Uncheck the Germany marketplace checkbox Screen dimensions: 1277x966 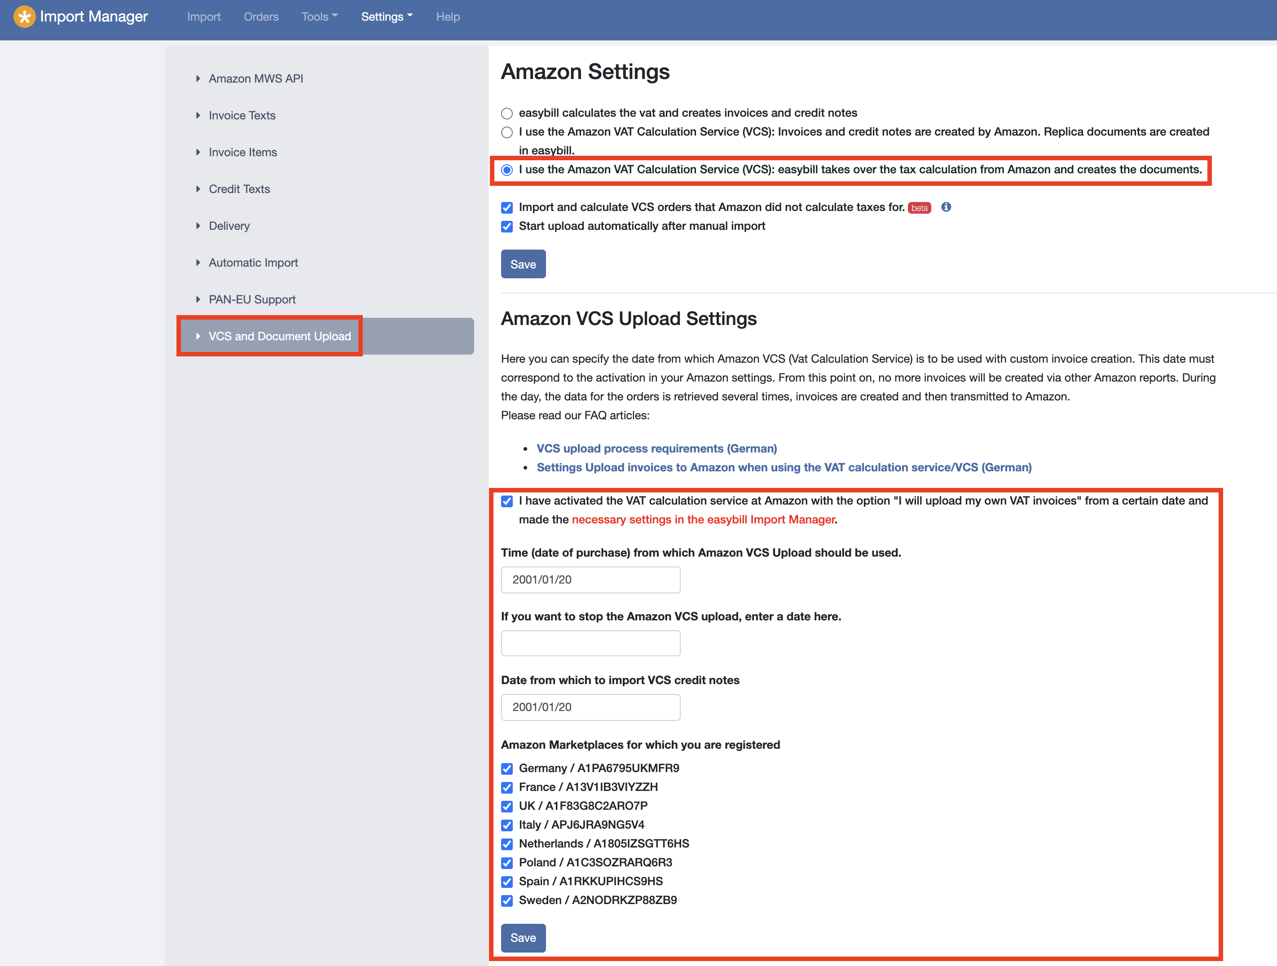[x=507, y=768]
